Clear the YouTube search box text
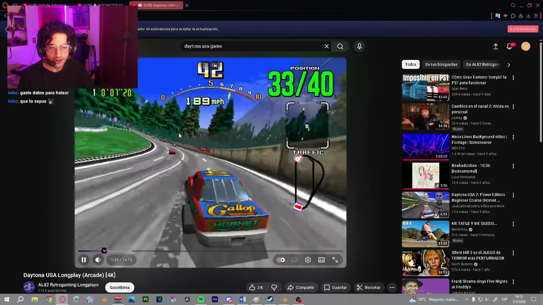Image resolution: width=543 pixels, height=305 pixels. (x=327, y=46)
